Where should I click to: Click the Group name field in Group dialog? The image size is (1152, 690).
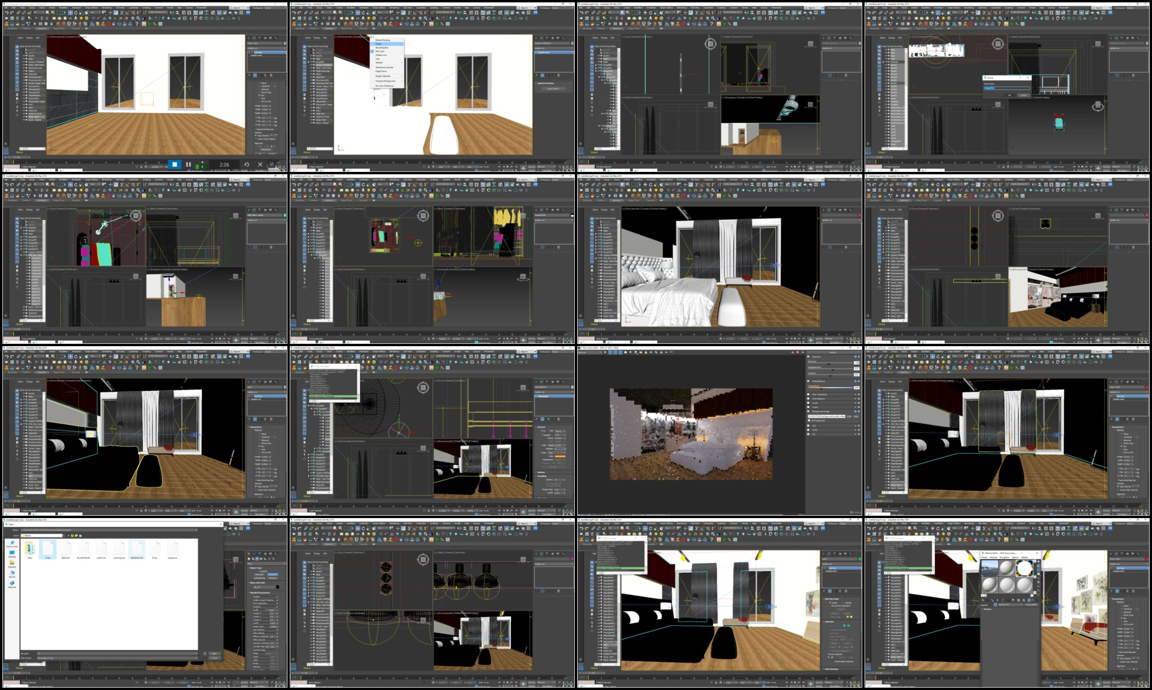click(1007, 88)
